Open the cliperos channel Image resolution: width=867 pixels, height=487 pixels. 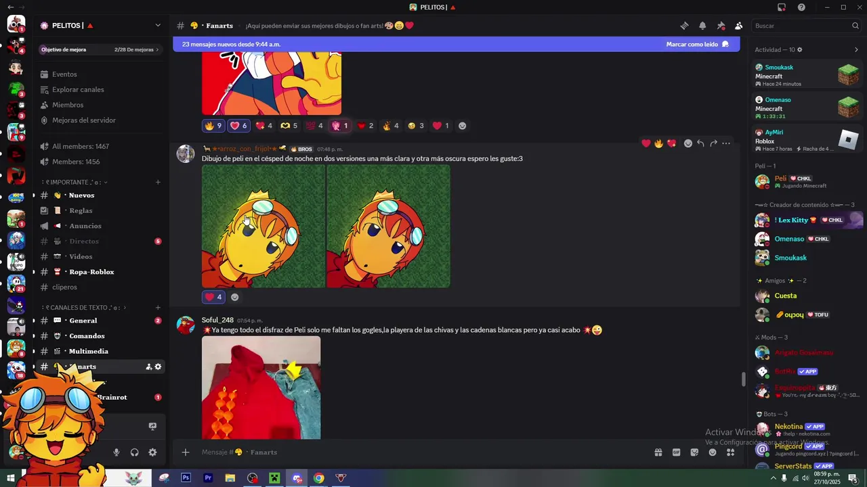[x=100, y=287]
